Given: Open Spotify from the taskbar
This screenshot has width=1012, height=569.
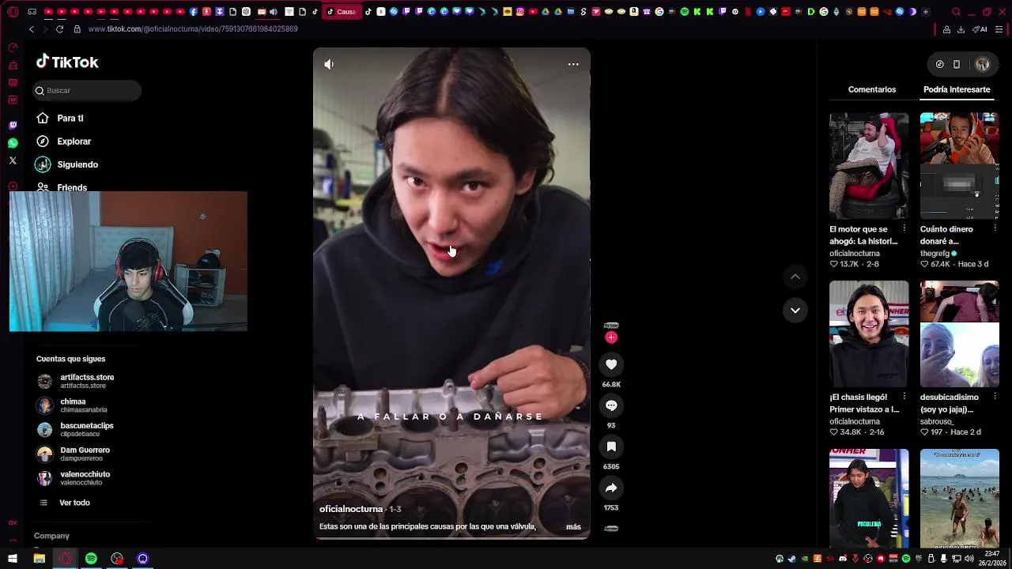Looking at the screenshot, I should (x=91, y=559).
